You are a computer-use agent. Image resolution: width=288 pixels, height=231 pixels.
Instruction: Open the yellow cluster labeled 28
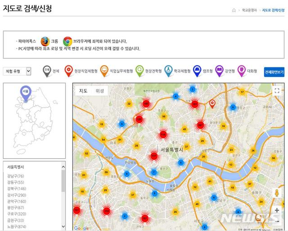(136, 146)
